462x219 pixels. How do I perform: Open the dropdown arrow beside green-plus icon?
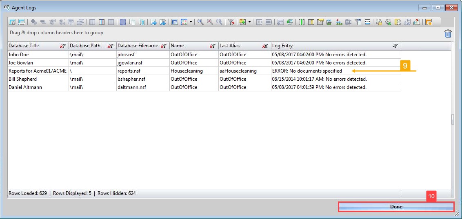[x=249, y=22]
